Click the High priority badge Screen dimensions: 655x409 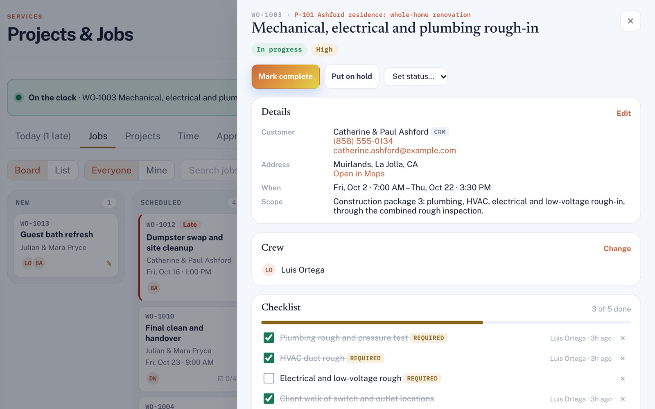pyautogui.click(x=324, y=49)
